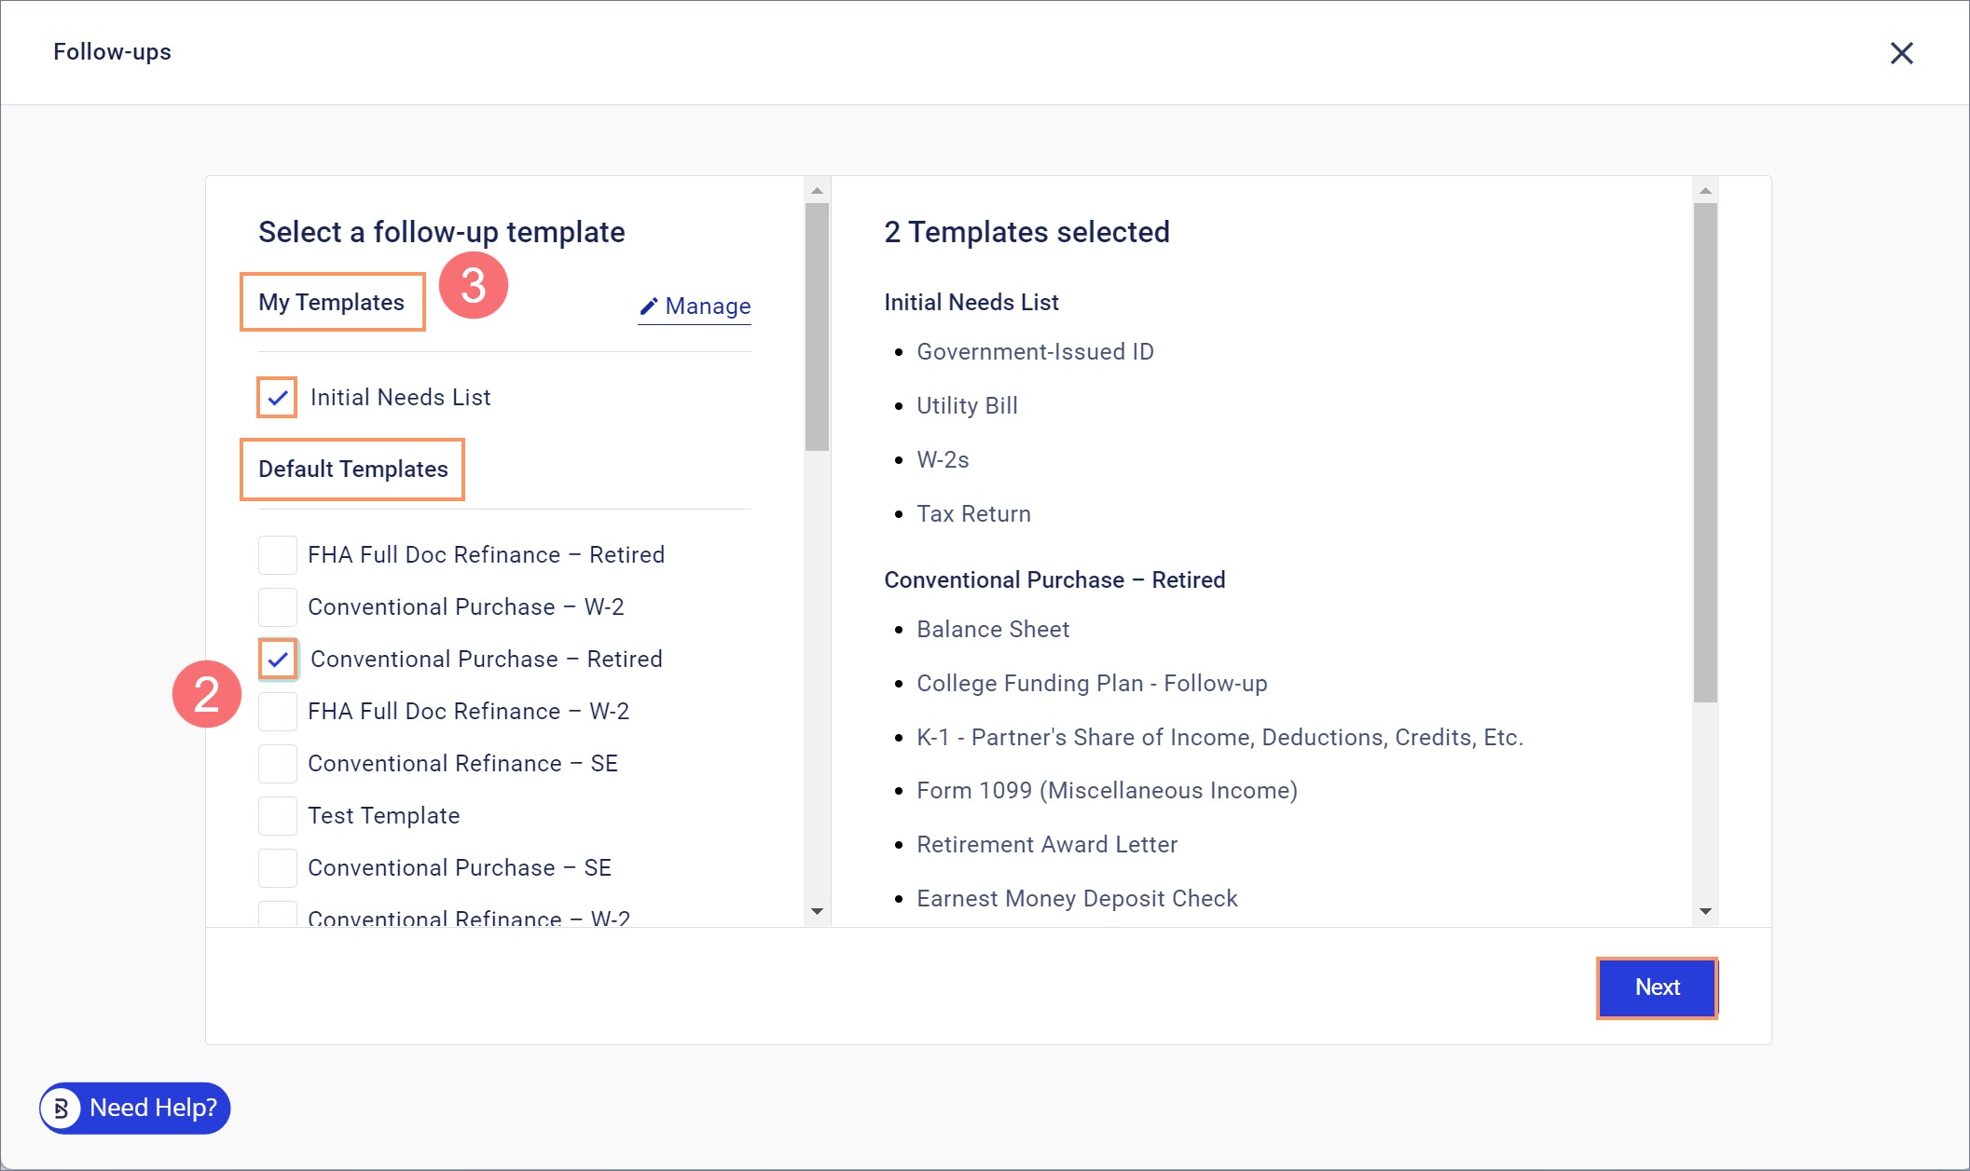The height and width of the screenshot is (1171, 1970).
Task: Select Conventional Refinance – SE checkbox
Action: tap(277, 764)
